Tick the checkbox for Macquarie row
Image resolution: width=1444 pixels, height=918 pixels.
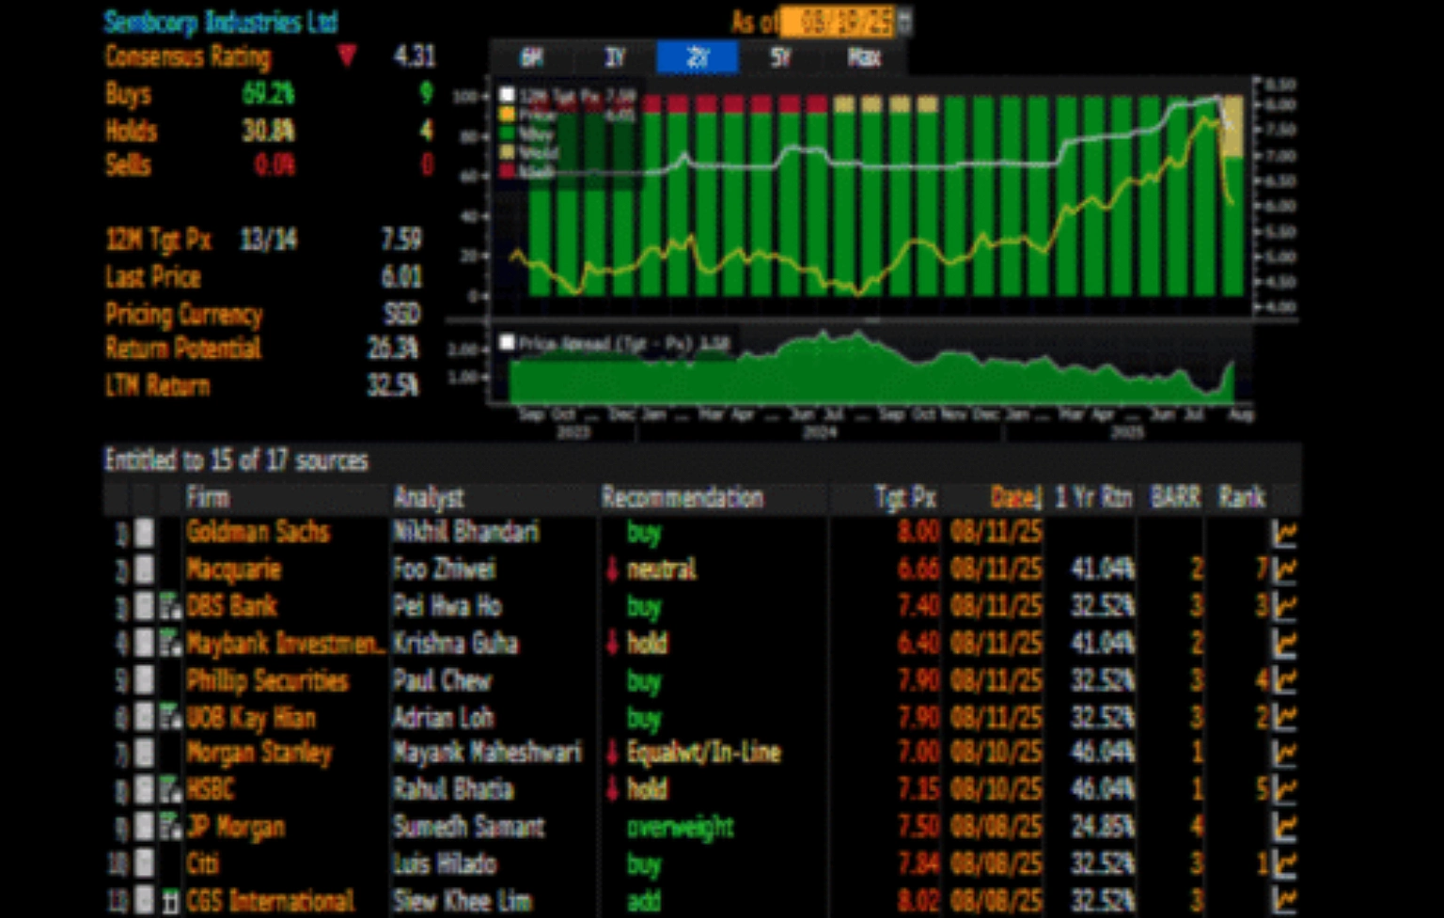coord(144,569)
